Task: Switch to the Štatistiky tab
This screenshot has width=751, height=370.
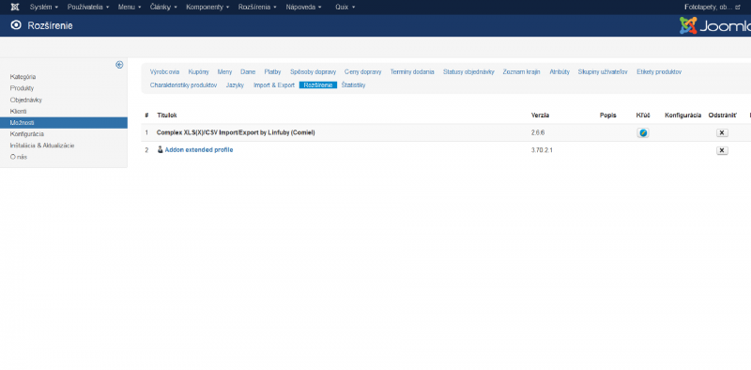Action: pyautogui.click(x=354, y=85)
